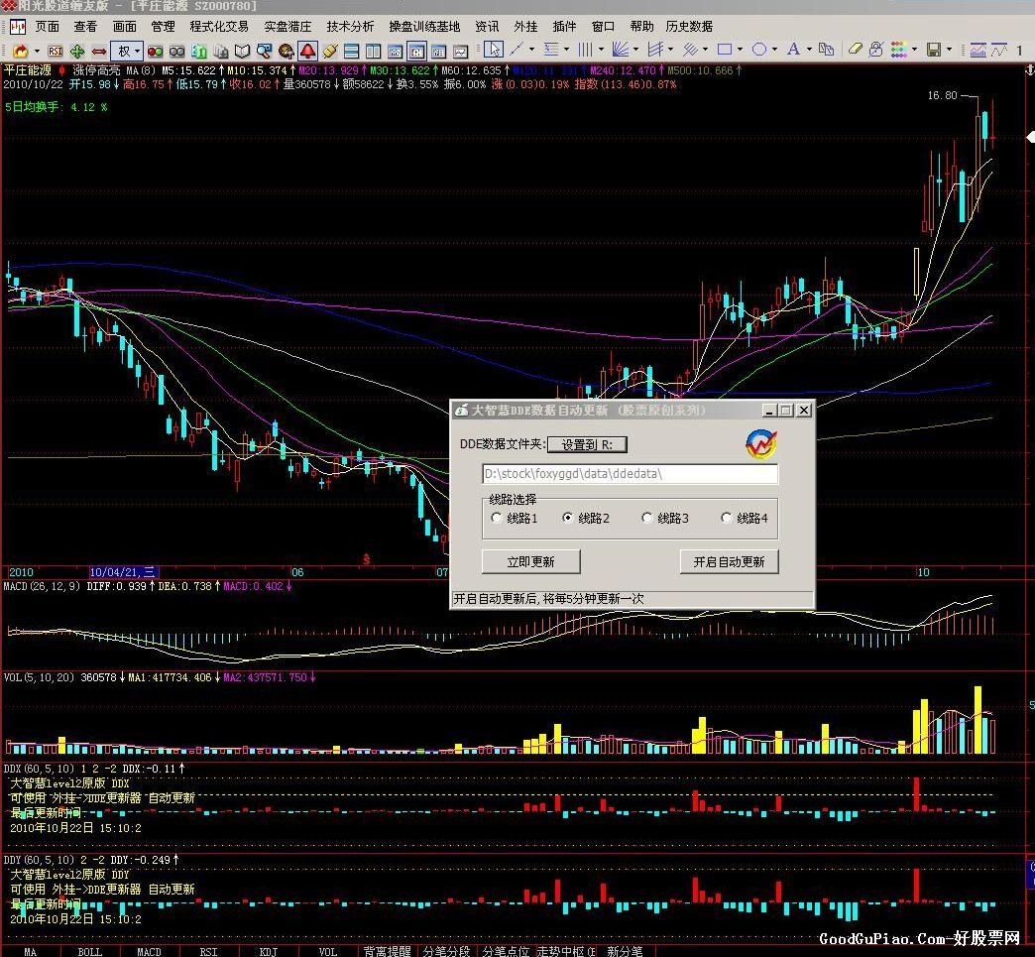Open the 查看 menu
The image size is (1035, 957).
coord(85,27)
